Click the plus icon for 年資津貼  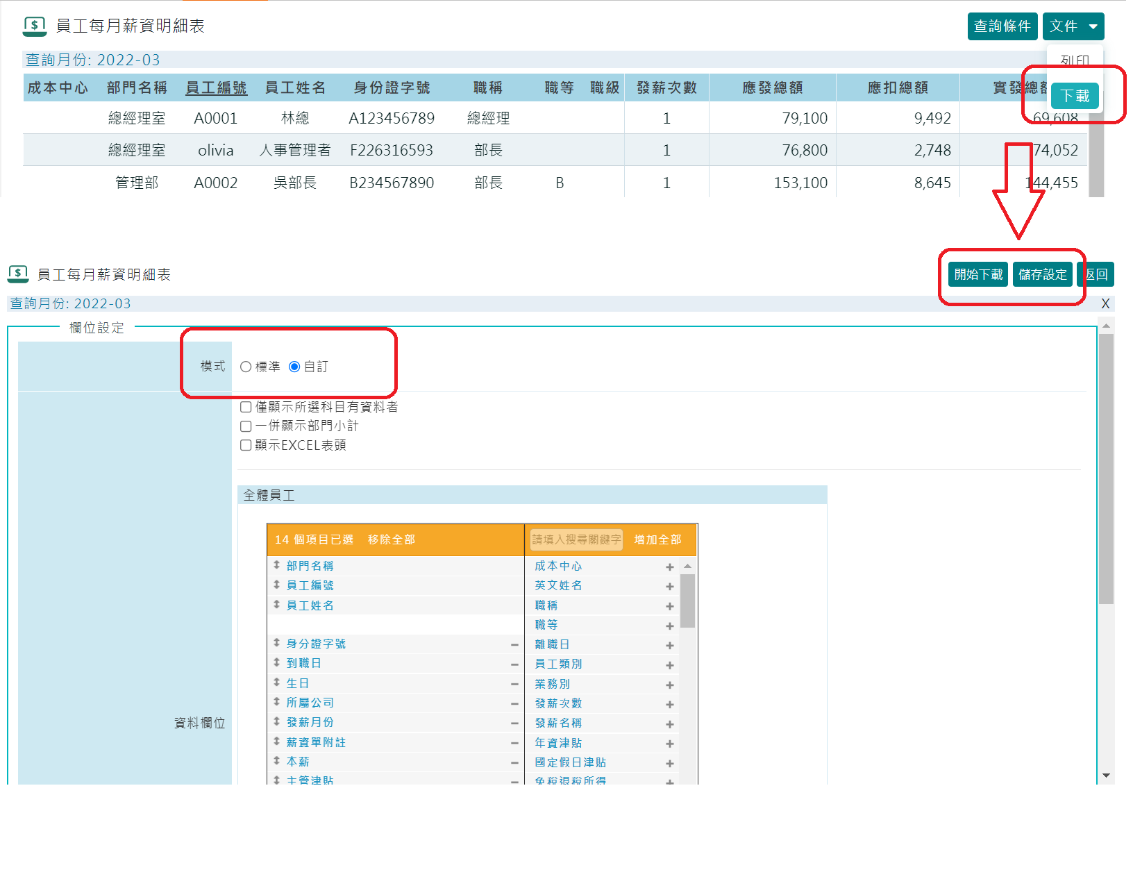coord(669,744)
